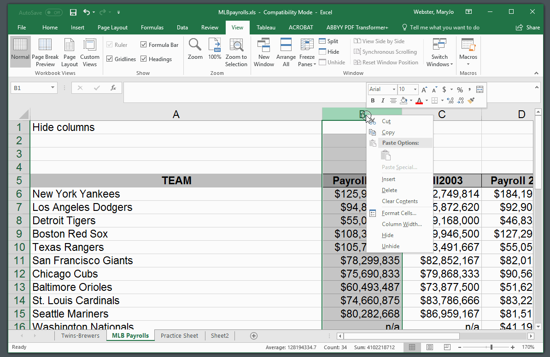Click the zoom out minus button

(x=460, y=347)
